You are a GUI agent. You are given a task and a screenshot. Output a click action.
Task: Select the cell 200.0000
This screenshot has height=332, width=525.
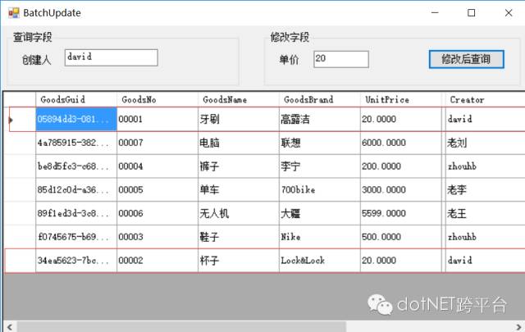[x=401, y=166]
